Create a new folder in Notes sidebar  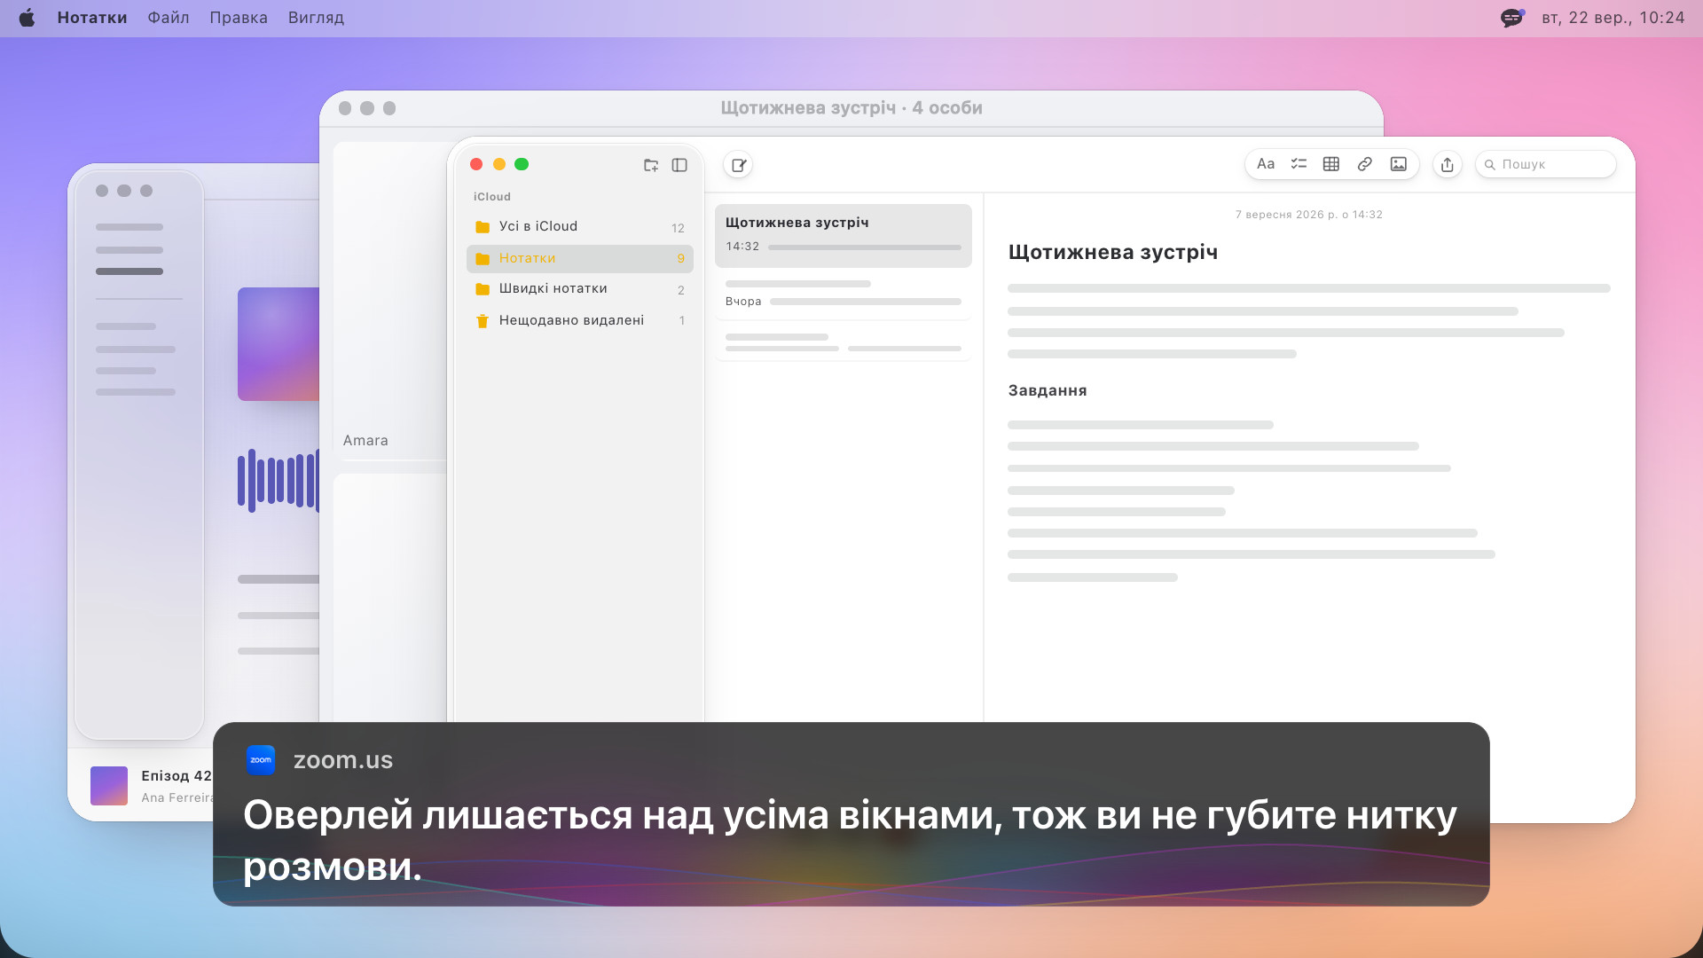pyautogui.click(x=651, y=165)
